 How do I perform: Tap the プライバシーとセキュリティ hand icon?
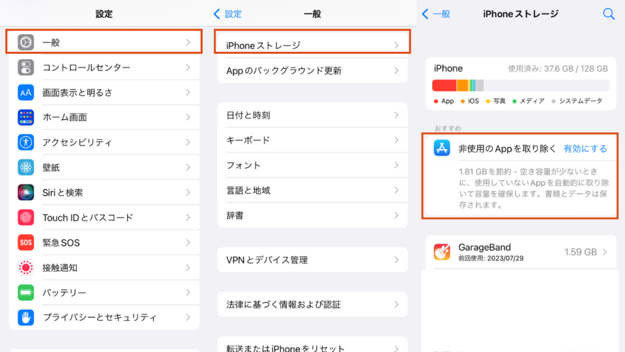click(26, 318)
